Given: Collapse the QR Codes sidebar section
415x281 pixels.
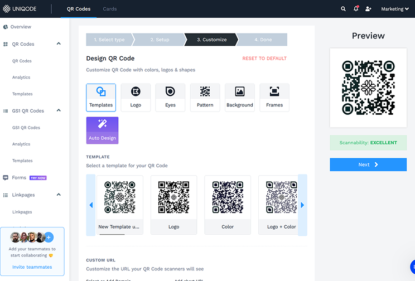Looking at the screenshot, I should click(59, 43).
